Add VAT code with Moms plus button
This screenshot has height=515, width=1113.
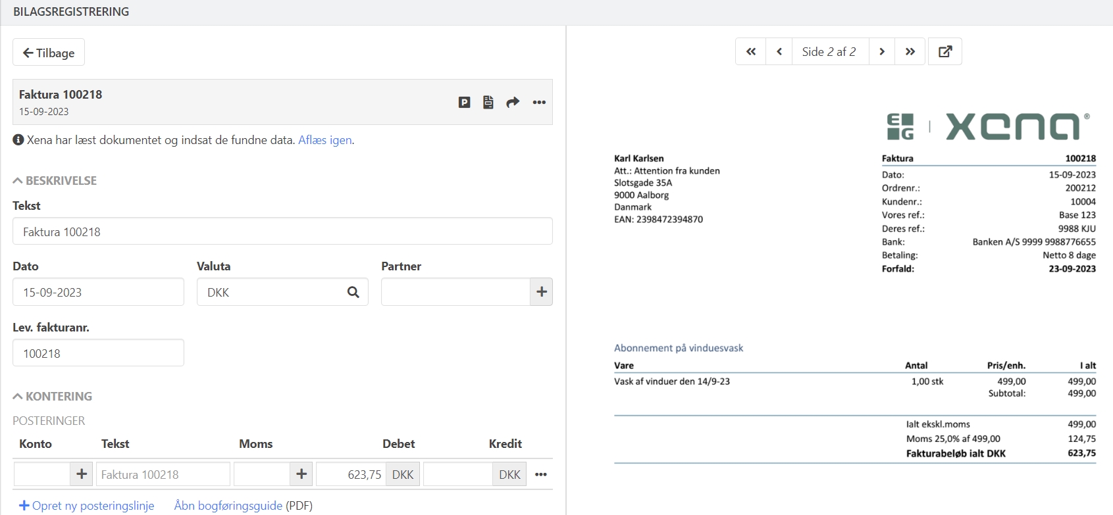pyautogui.click(x=301, y=474)
